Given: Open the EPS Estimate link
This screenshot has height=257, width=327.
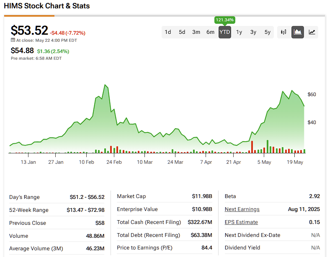Looking at the screenshot, I should tap(241, 222).
